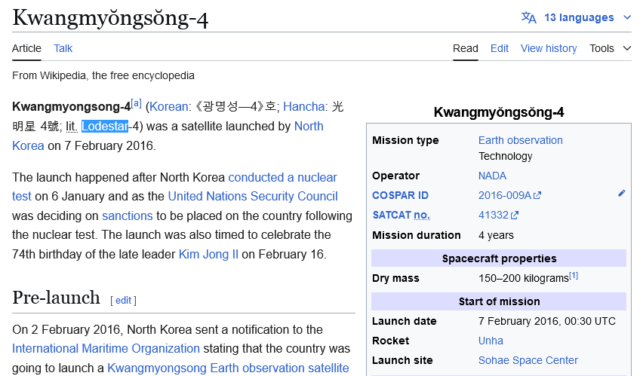The height and width of the screenshot is (376, 643).
Task: Open the Hancha link
Action: 304,106
